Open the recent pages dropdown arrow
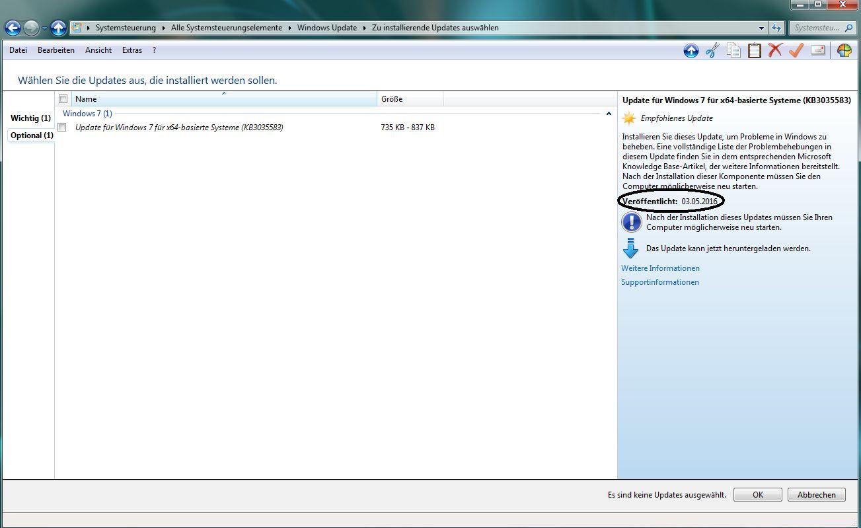The height and width of the screenshot is (528, 861). point(44,28)
